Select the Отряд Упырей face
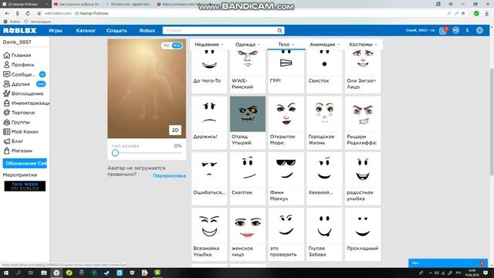494x278 pixels. point(248,122)
